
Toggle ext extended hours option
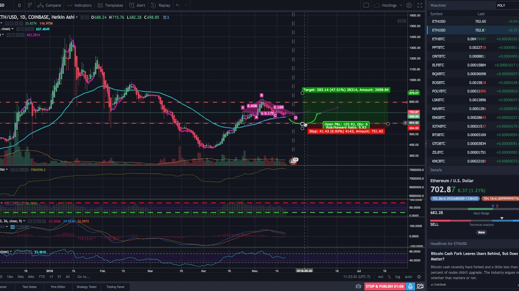pos(381,277)
